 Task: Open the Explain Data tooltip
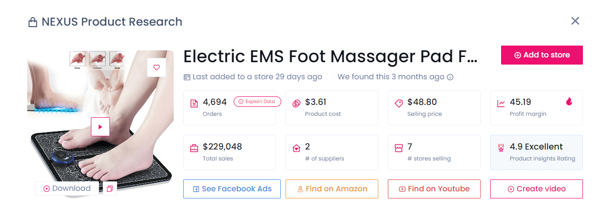257,102
